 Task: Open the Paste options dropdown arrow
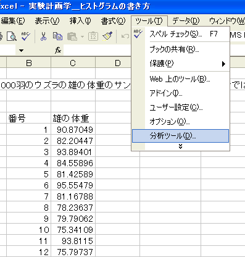[x=82, y=36]
